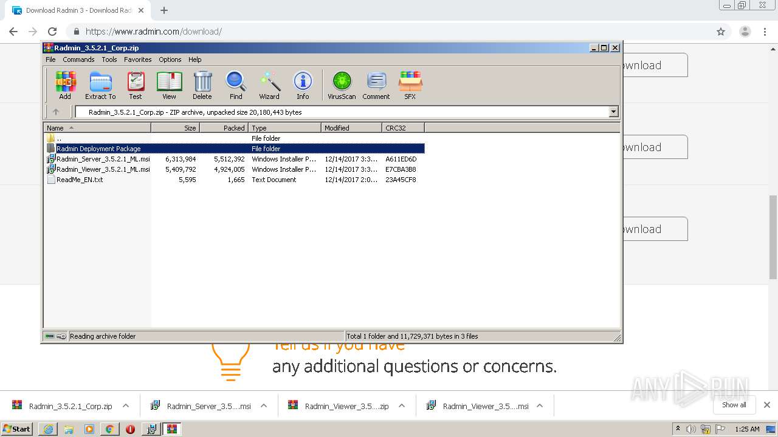778x437 pixels.
Task: Click the View file toolbar icon
Action: (x=169, y=85)
